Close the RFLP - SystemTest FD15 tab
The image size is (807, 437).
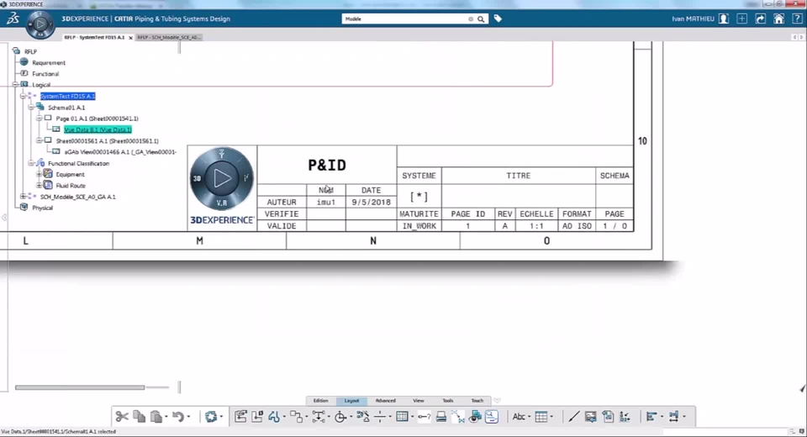[x=131, y=38]
